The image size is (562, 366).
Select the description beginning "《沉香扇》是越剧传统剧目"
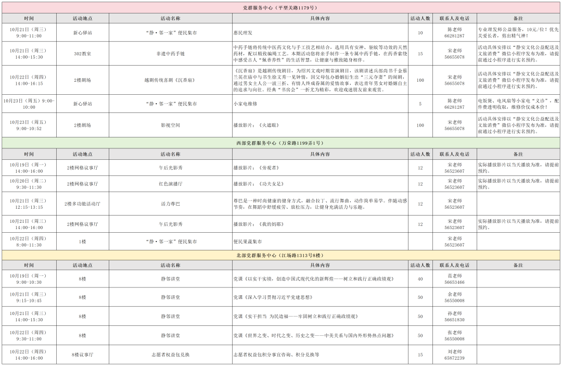click(320, 80)
